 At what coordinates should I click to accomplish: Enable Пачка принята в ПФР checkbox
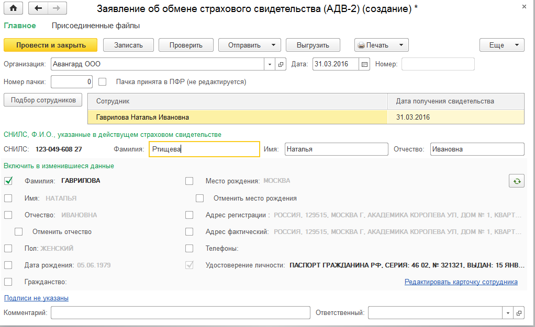click(x=103, y=81)
